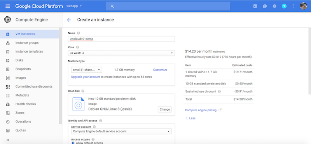Click the Google Cloud Platform logo

pos(39,6)
